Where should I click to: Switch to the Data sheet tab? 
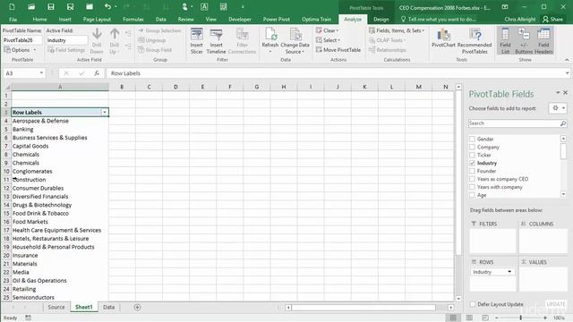click(108, 308)
